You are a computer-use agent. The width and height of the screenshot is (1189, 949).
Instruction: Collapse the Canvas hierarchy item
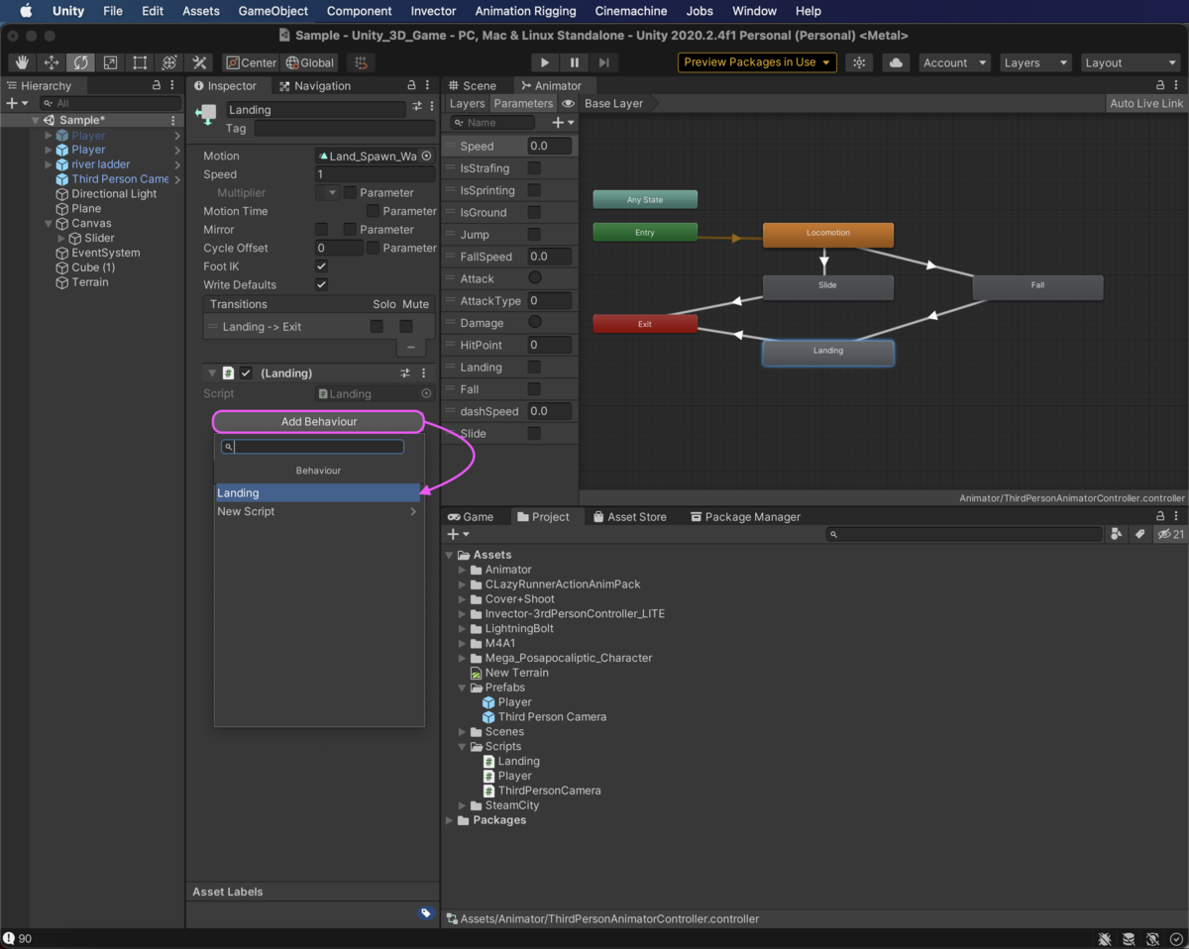click(49, 224)
